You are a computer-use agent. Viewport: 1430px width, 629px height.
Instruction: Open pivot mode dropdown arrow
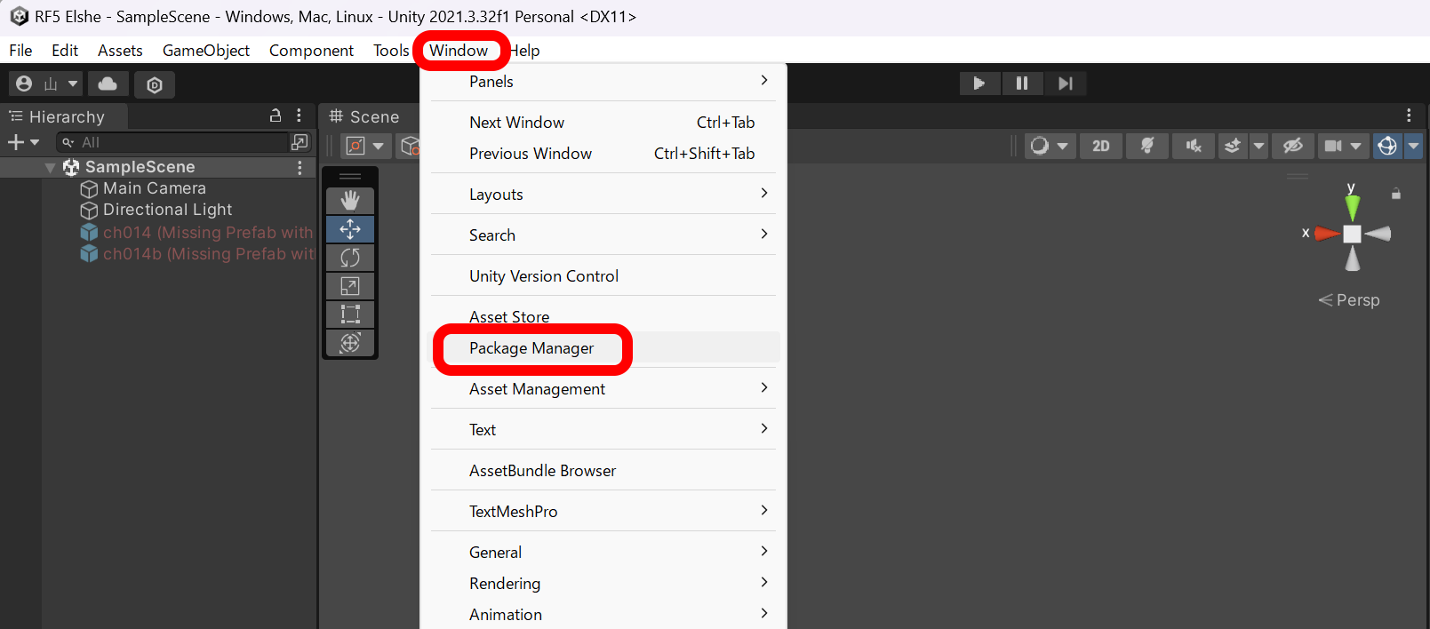coord(379,146)
